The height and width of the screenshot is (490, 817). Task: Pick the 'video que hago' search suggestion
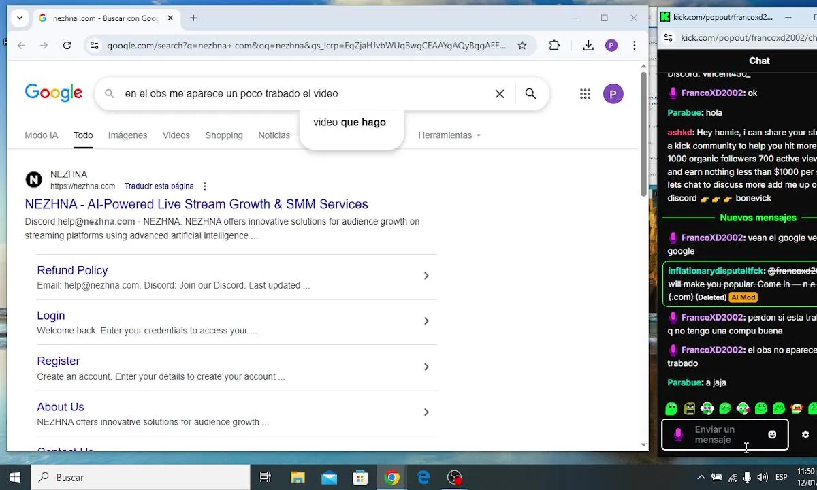coord(350,122)
